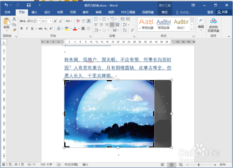
Task: Apply character shading icon
Action: (x=83, y=28)
